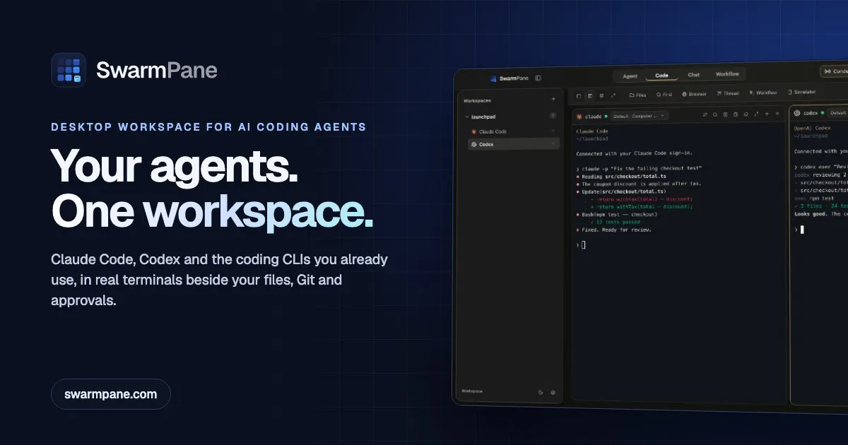Toggle dark mode moon icon in sidebar footer
The height and width of the screenshot is (445, 848).
(541, 392)
